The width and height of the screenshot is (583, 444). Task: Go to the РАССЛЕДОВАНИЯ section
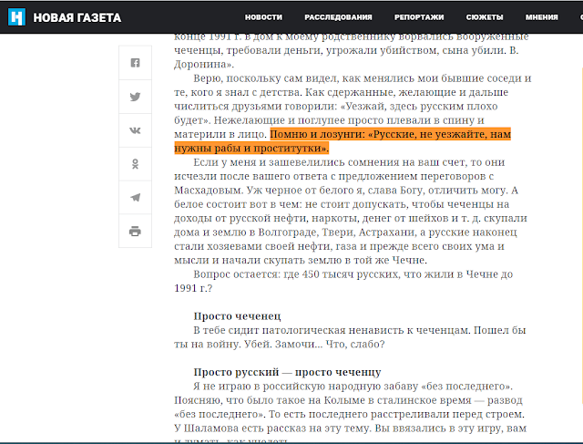click(x=338, y=17)
